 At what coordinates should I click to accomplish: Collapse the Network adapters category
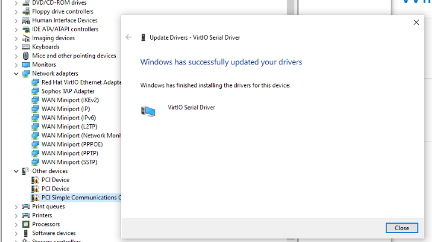coord(16,73)
